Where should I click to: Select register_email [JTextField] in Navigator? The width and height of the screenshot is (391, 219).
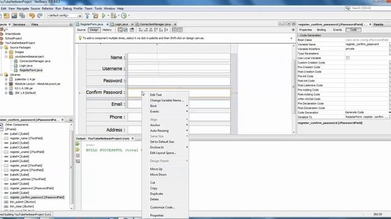coord(26,165)
